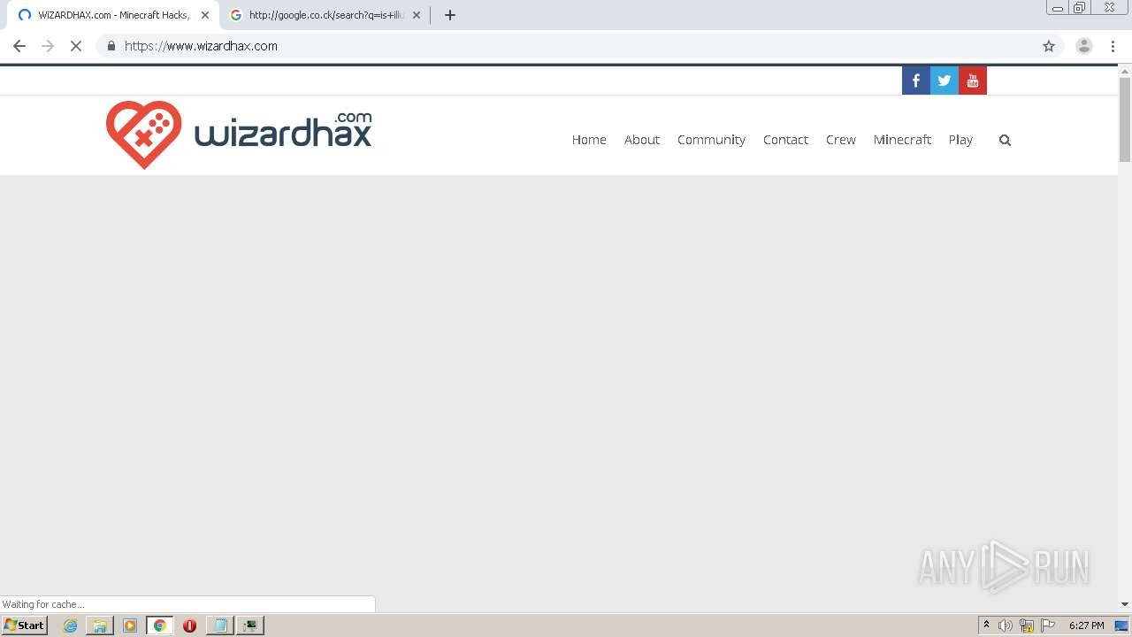Image resolution: width=1132 pixels, height=637 pixels.
Task: Click the Show desktop tray button
Action: [x=1121, y=625]
